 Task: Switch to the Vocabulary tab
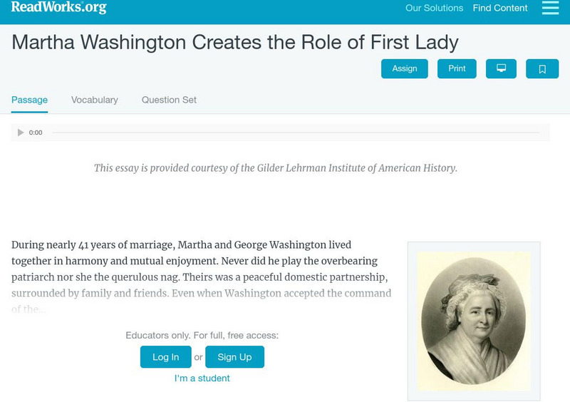pyautogui.click(x=95, y=100)
